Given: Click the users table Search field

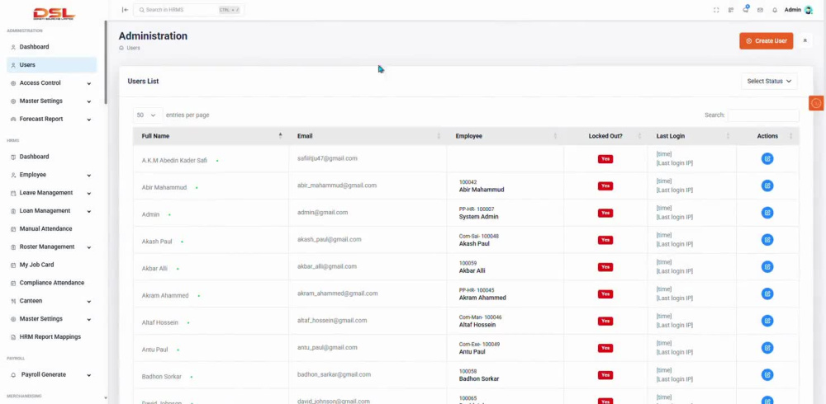Looking at the screenshot, I should (x=763, y=115).
